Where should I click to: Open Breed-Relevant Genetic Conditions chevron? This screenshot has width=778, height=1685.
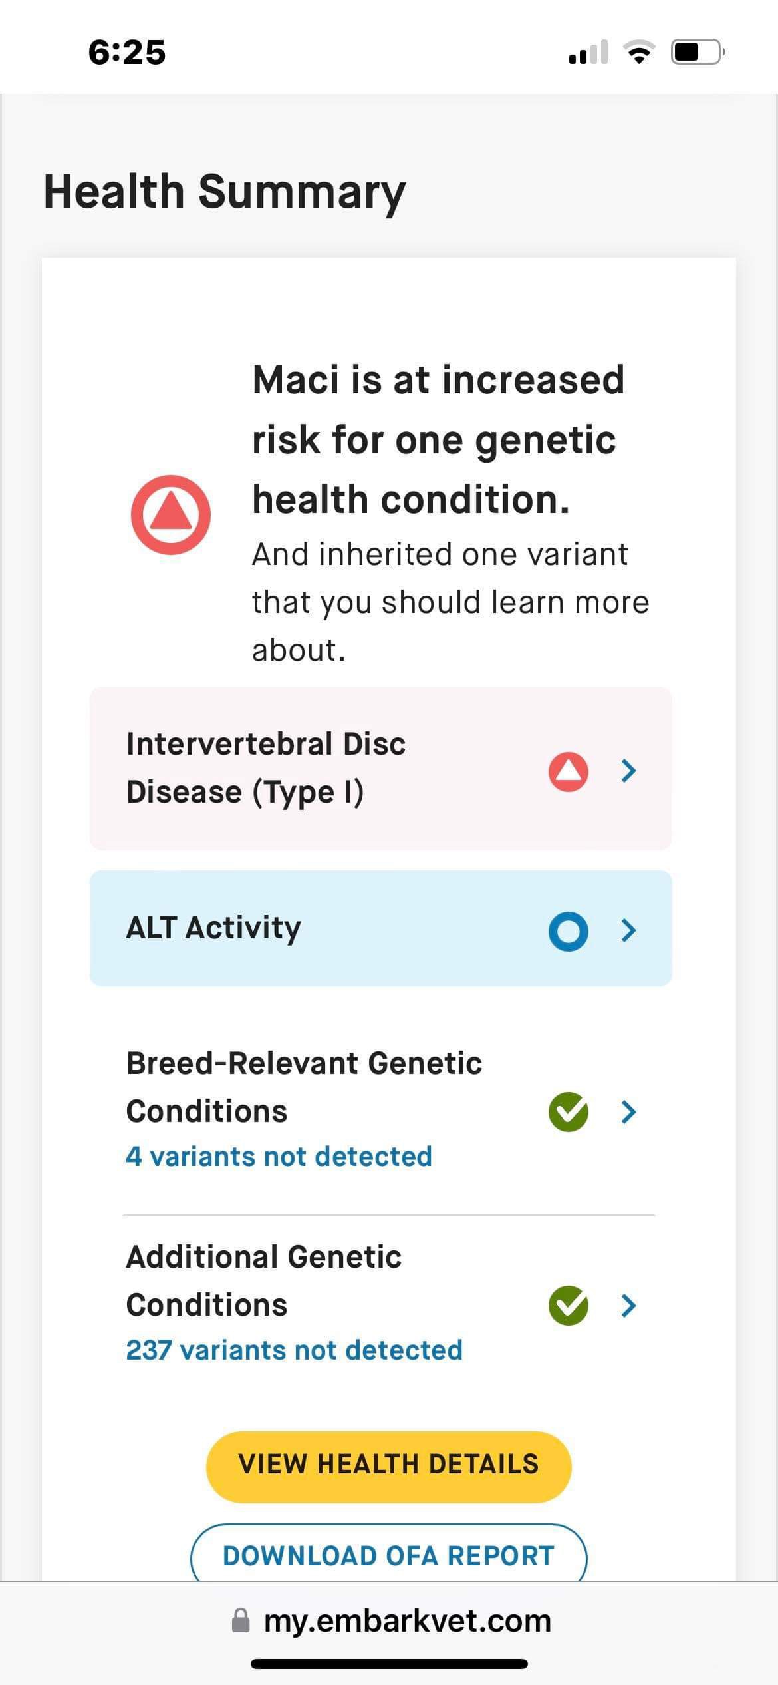point(628,1111)
